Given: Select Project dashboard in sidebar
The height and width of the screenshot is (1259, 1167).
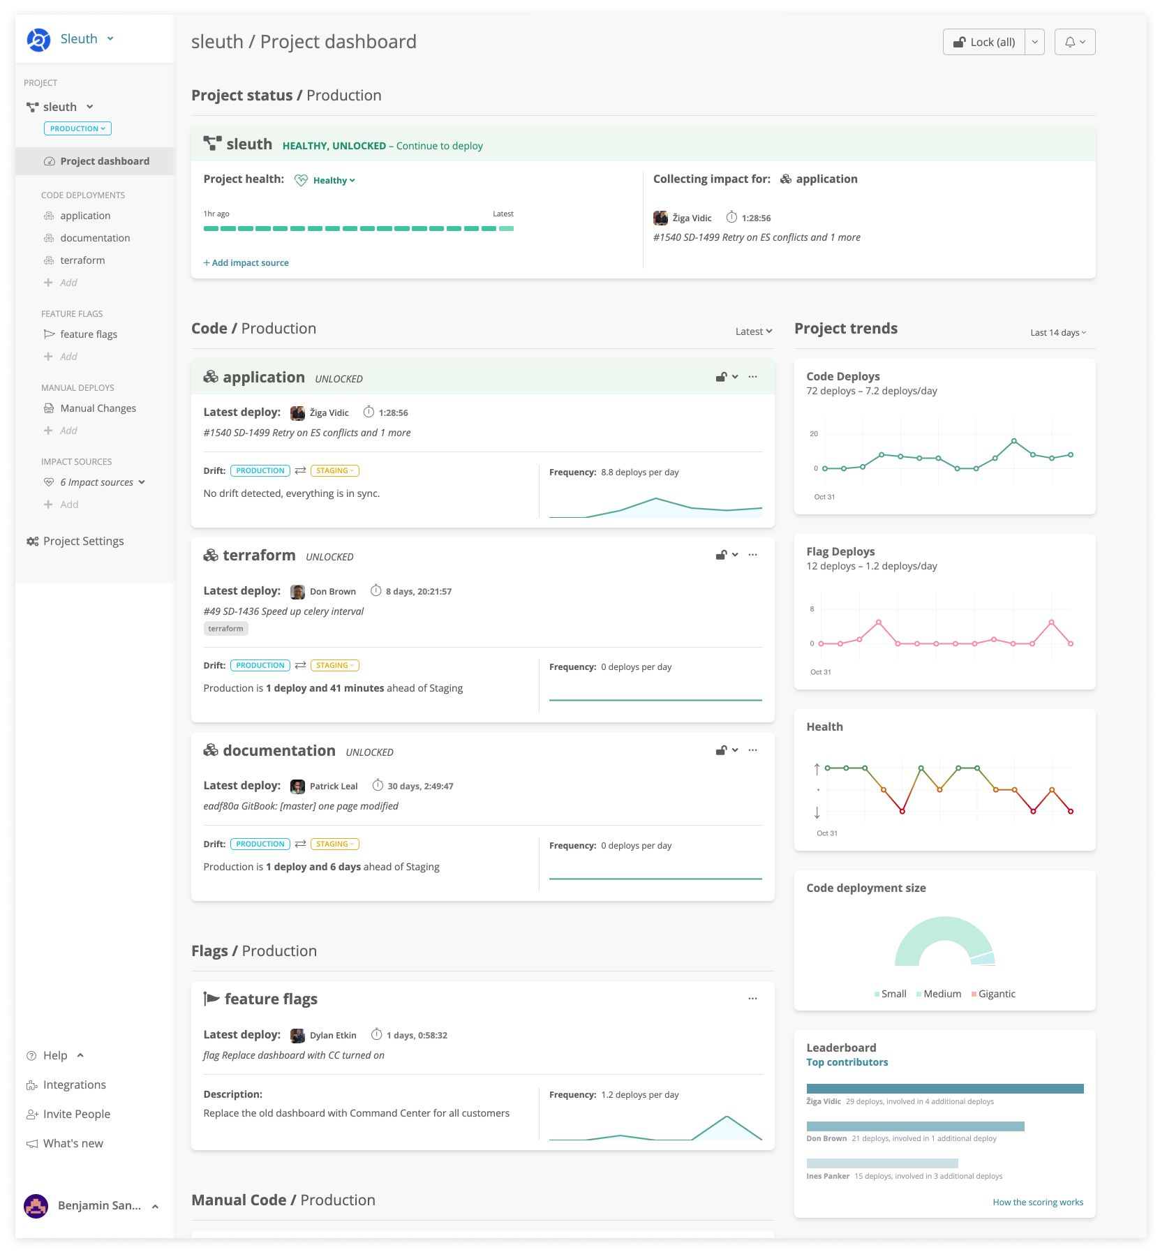Looking at the screenshot, I should click(96, 161).
